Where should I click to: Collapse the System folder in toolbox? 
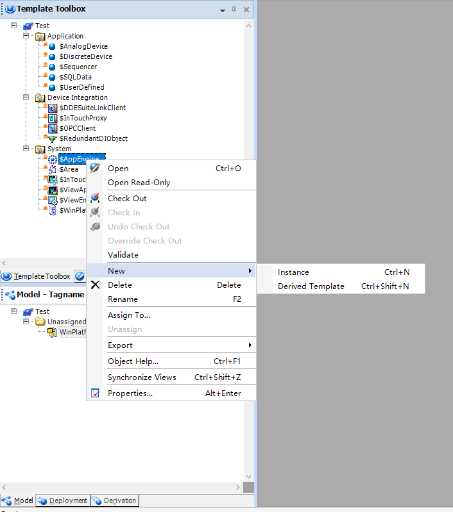(x=26, y=149)
